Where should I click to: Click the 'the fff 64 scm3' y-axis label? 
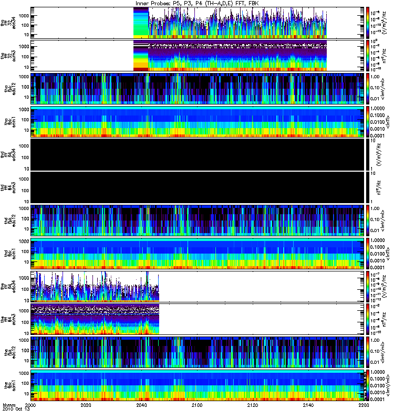[x=8, y=319]
